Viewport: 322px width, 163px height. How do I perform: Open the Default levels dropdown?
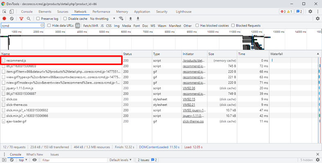pyautogui.click(x=120, y=160)
